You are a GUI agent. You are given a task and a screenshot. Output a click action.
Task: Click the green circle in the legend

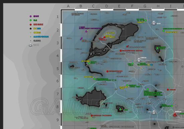[x=31, y=20]
